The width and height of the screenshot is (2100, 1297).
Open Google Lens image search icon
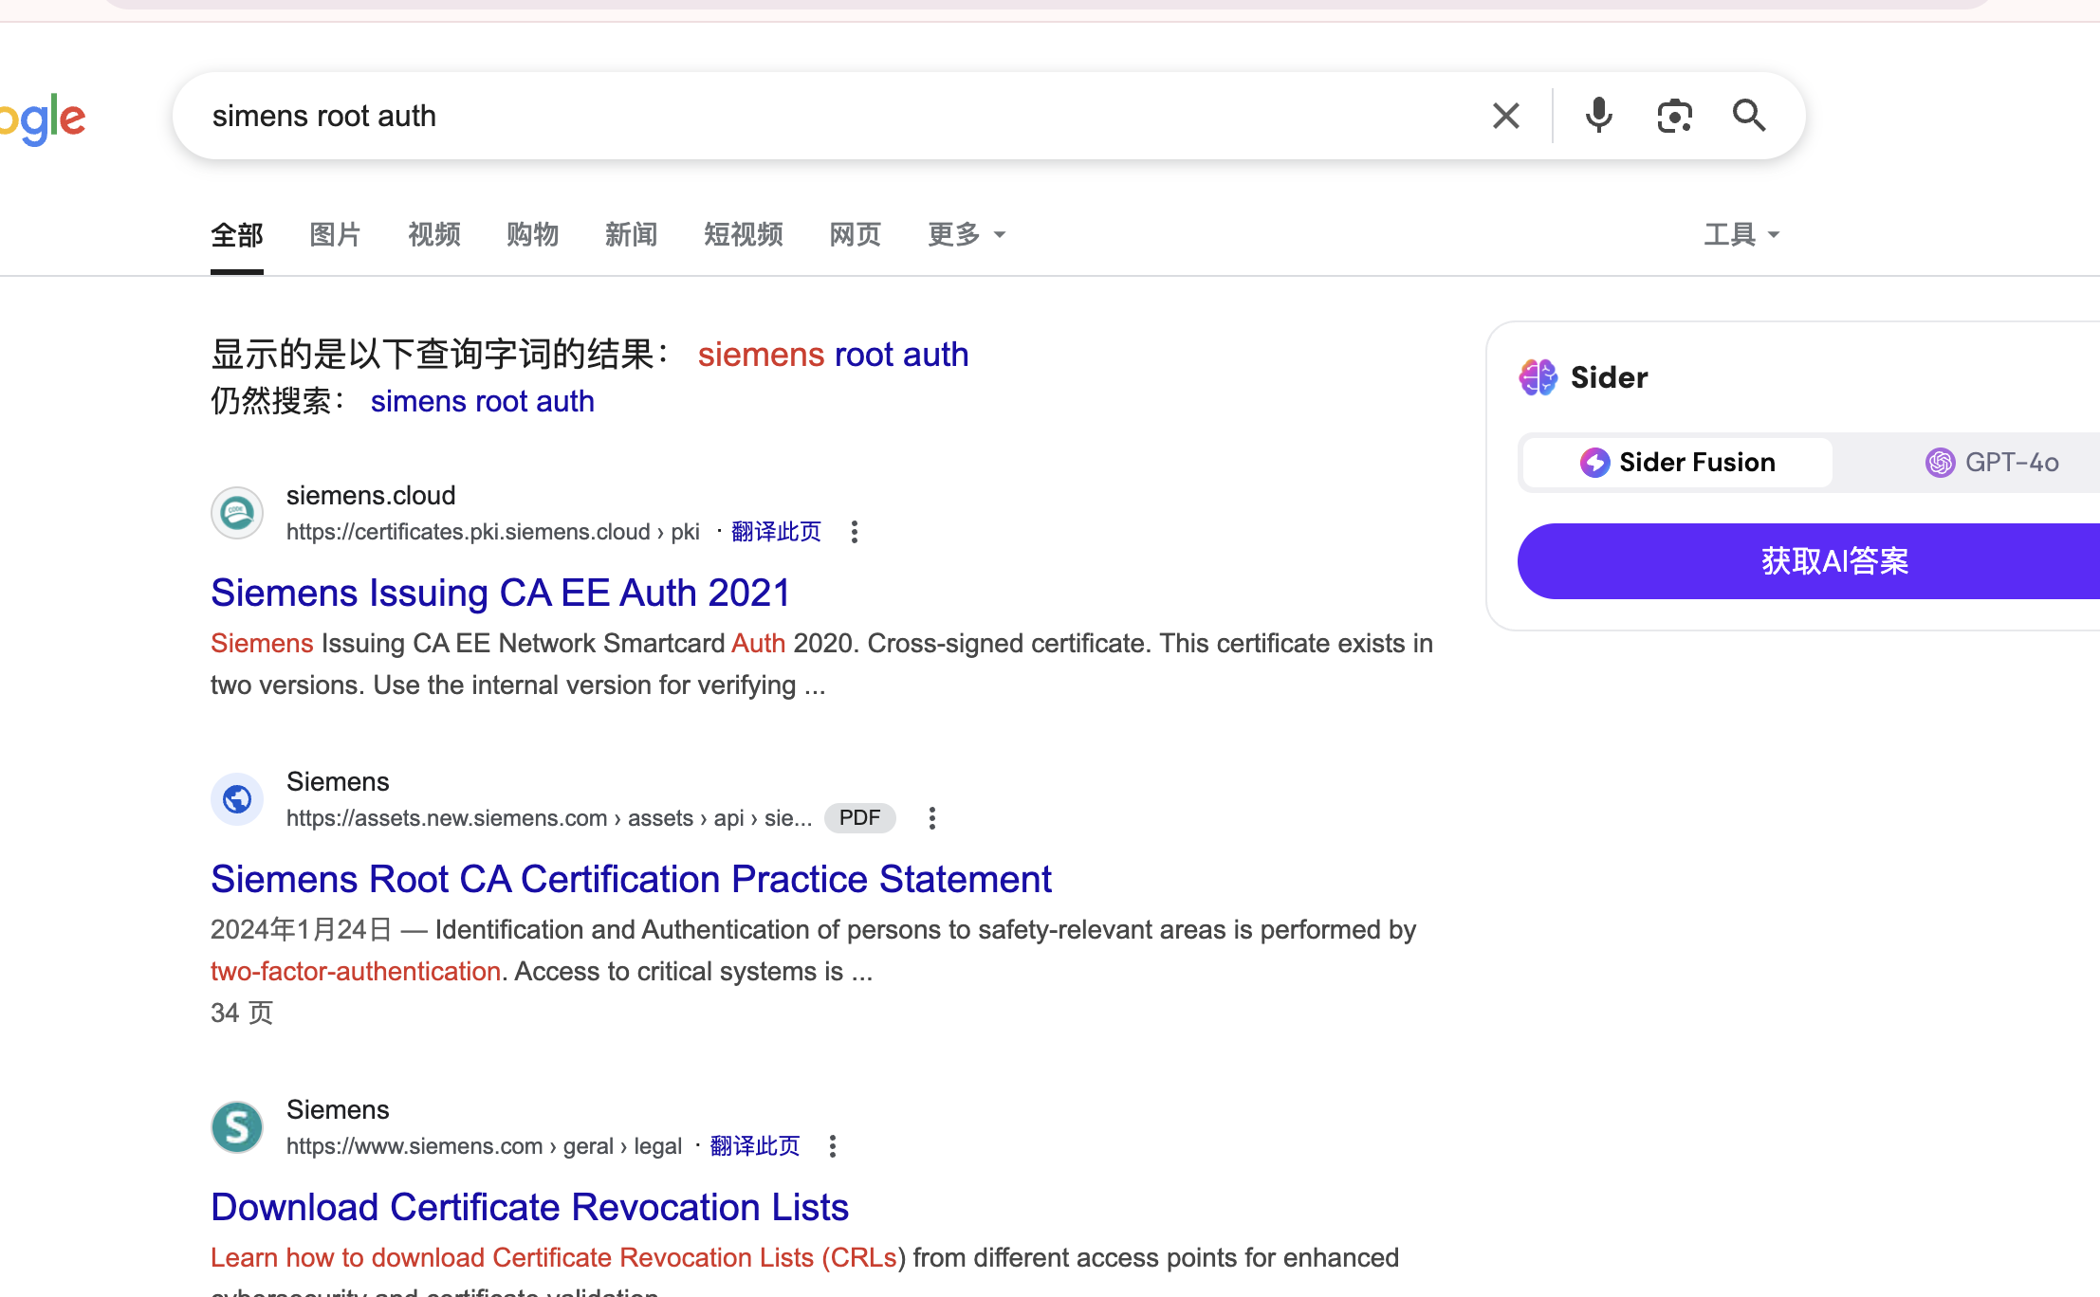1674,116
